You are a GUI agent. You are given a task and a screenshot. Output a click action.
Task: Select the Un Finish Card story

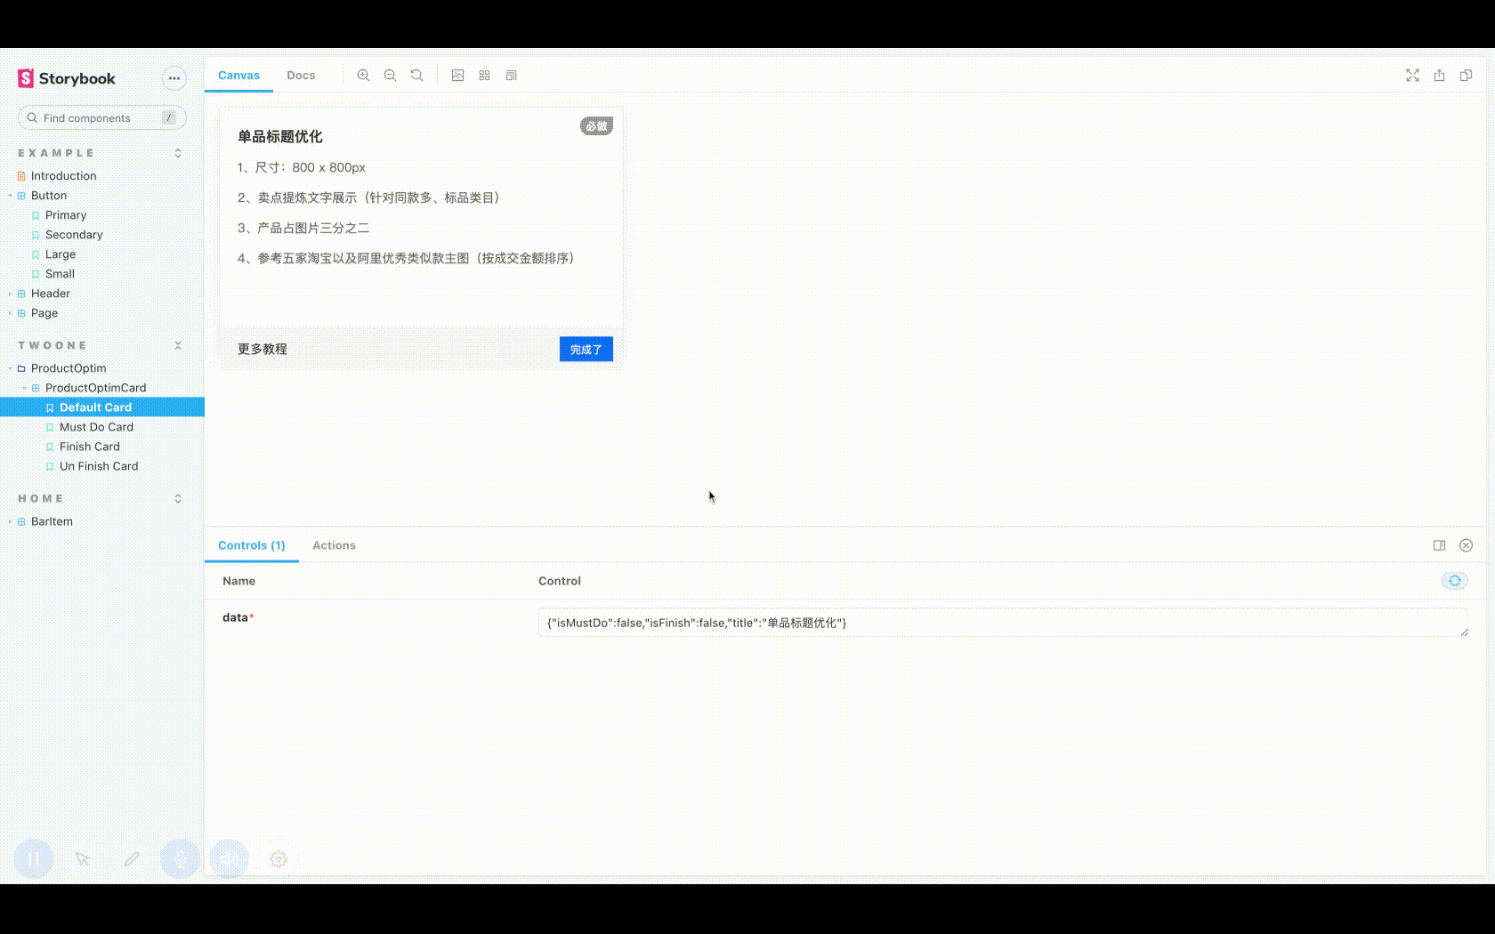tap(99, 466)
